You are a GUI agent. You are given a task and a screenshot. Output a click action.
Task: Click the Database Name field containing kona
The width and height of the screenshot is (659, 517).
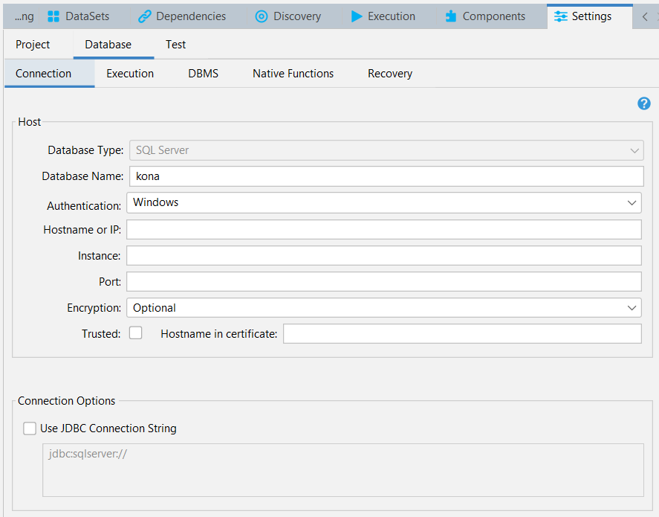[x=386, y=176]
